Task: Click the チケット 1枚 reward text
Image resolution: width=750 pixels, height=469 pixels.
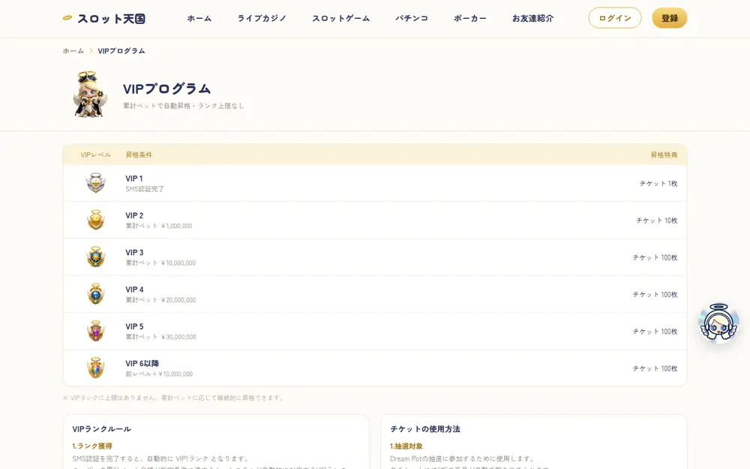Action: pos(658,183)
